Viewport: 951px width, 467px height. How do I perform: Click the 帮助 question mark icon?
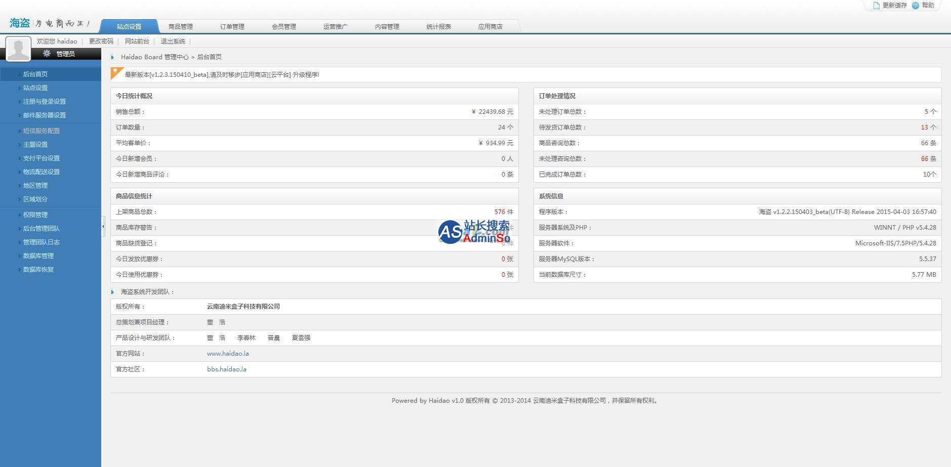pos(915,6)
